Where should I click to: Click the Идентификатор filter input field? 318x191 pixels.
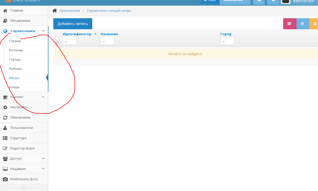[x=70, y=41]
